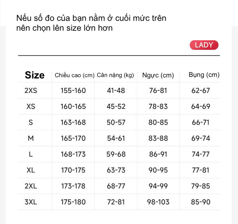The image size is (238, 224).
Task: Click the 54-61 weight cell
Action: click(116, 138)
